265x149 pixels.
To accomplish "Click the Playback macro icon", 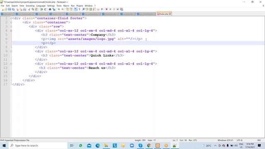I will [x=114, y=9].
